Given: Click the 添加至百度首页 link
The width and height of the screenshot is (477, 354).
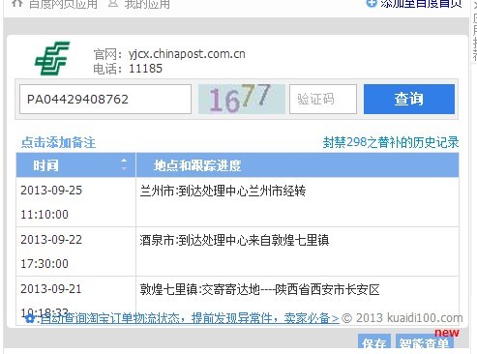Looking at the screenshot, I should 421,4.
